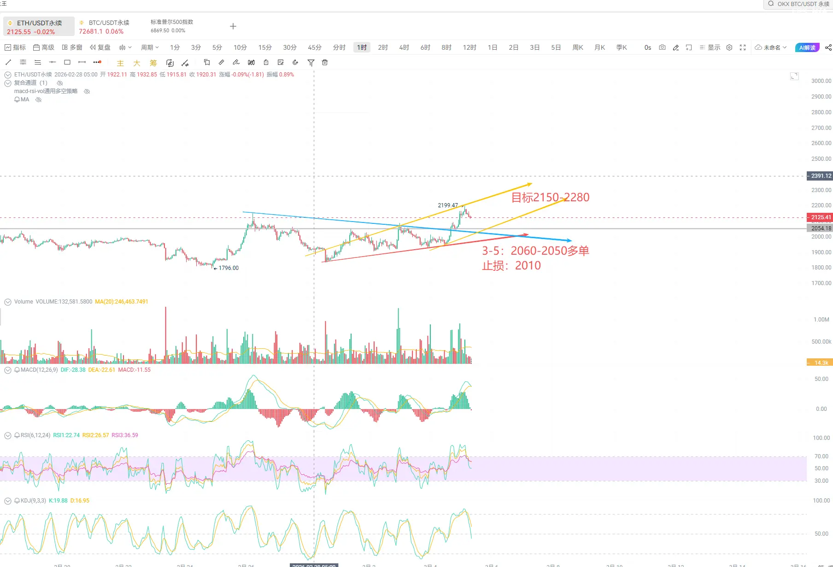Image resolution: width=833 pixels, height=567 pixels.
Task: Select the 1日 timeframe
Action: click(x=493, y=47)
